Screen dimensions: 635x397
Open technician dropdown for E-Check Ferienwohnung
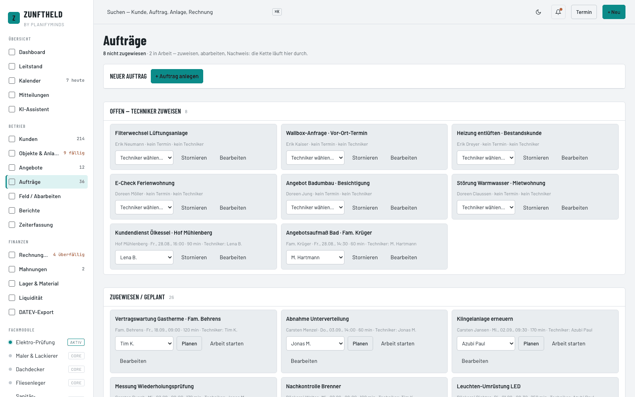pos(144,207)
